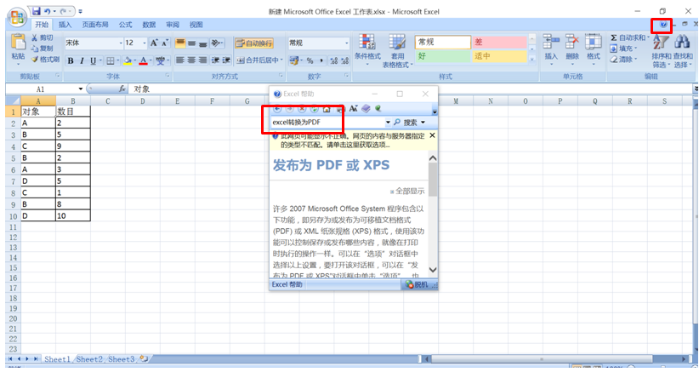Increase the cell indent
This screenshot has height=372, width=699.
[226, 60]
